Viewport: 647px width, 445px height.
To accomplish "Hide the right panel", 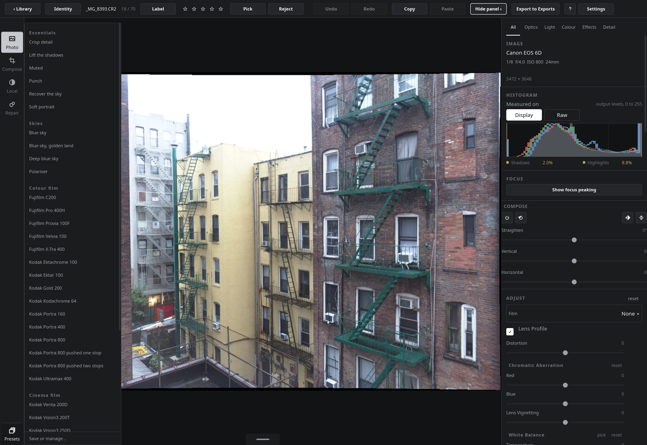I will [x=488, y=9].
